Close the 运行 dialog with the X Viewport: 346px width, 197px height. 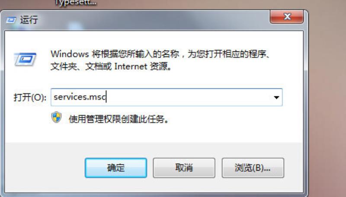pos(287,17)
